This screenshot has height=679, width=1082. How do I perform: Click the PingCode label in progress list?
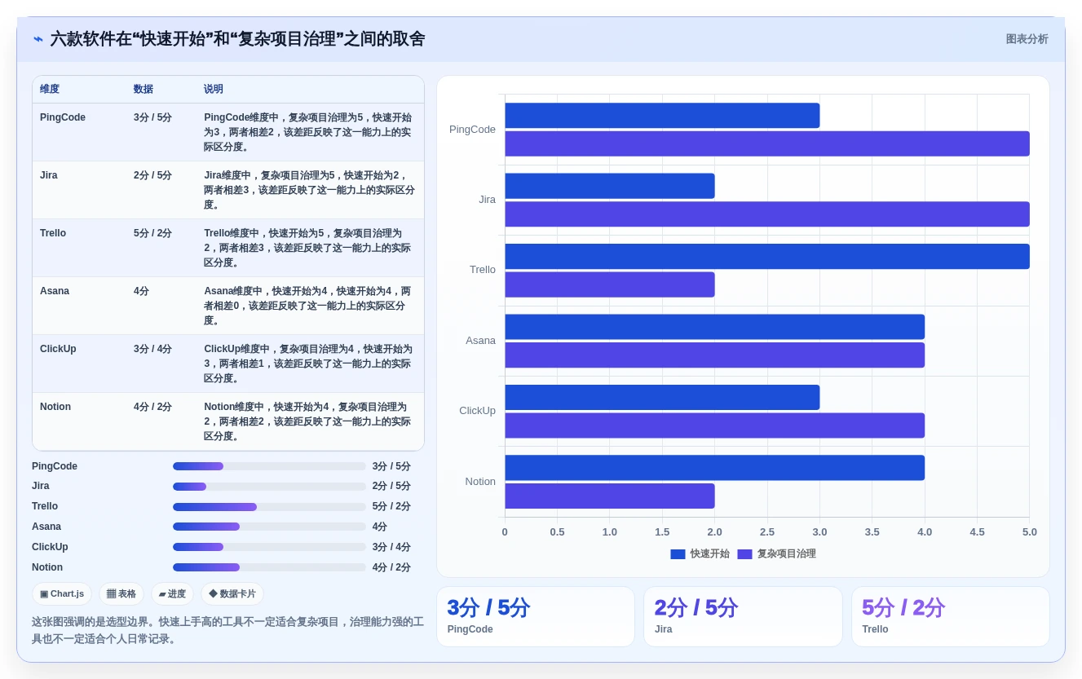point(55,466)
